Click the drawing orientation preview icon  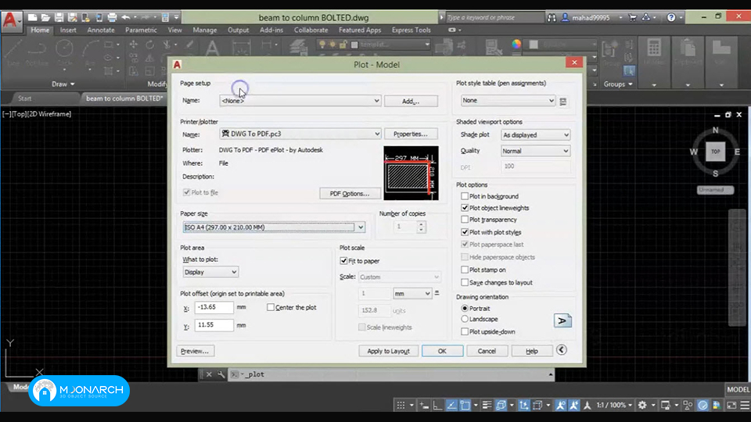(562, 320)
